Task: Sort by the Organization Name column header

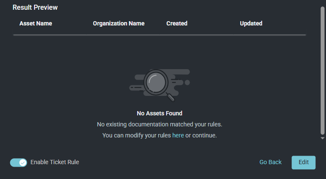Action: (118, 23)
